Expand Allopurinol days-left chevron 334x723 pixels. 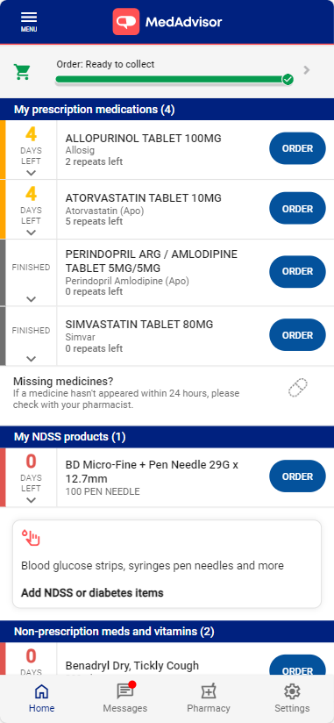coord(31,173)
